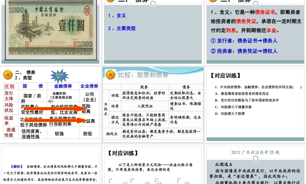Screen dimensions: 306x184
Task: Click the text 2、主要类型
Action: click(x=122, y=28)
